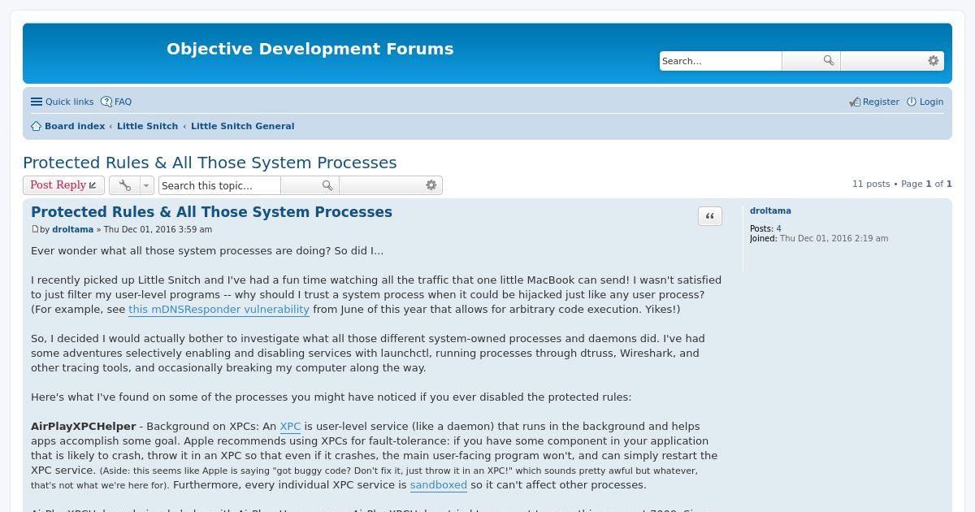Open the post title heading link
Screen dimensions: 975x512
[x=211, y=212]
